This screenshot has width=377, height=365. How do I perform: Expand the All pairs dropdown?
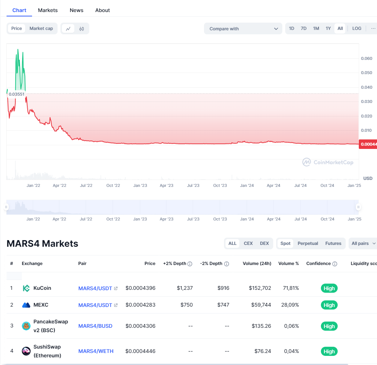pyautogui.click(x=363, y=243)
